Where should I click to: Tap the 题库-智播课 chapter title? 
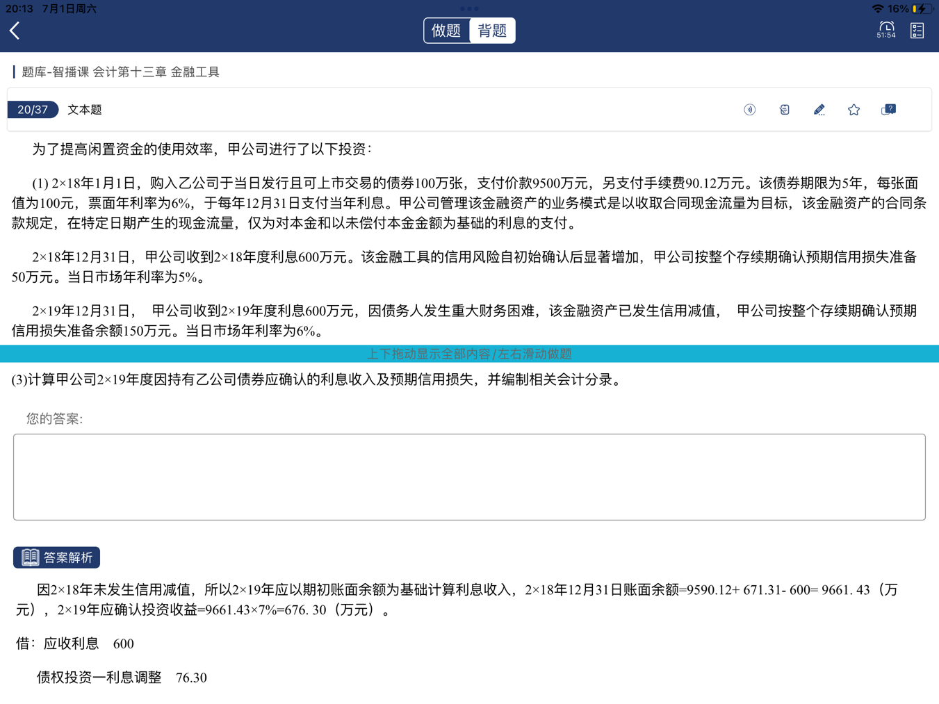pos(120,72)
